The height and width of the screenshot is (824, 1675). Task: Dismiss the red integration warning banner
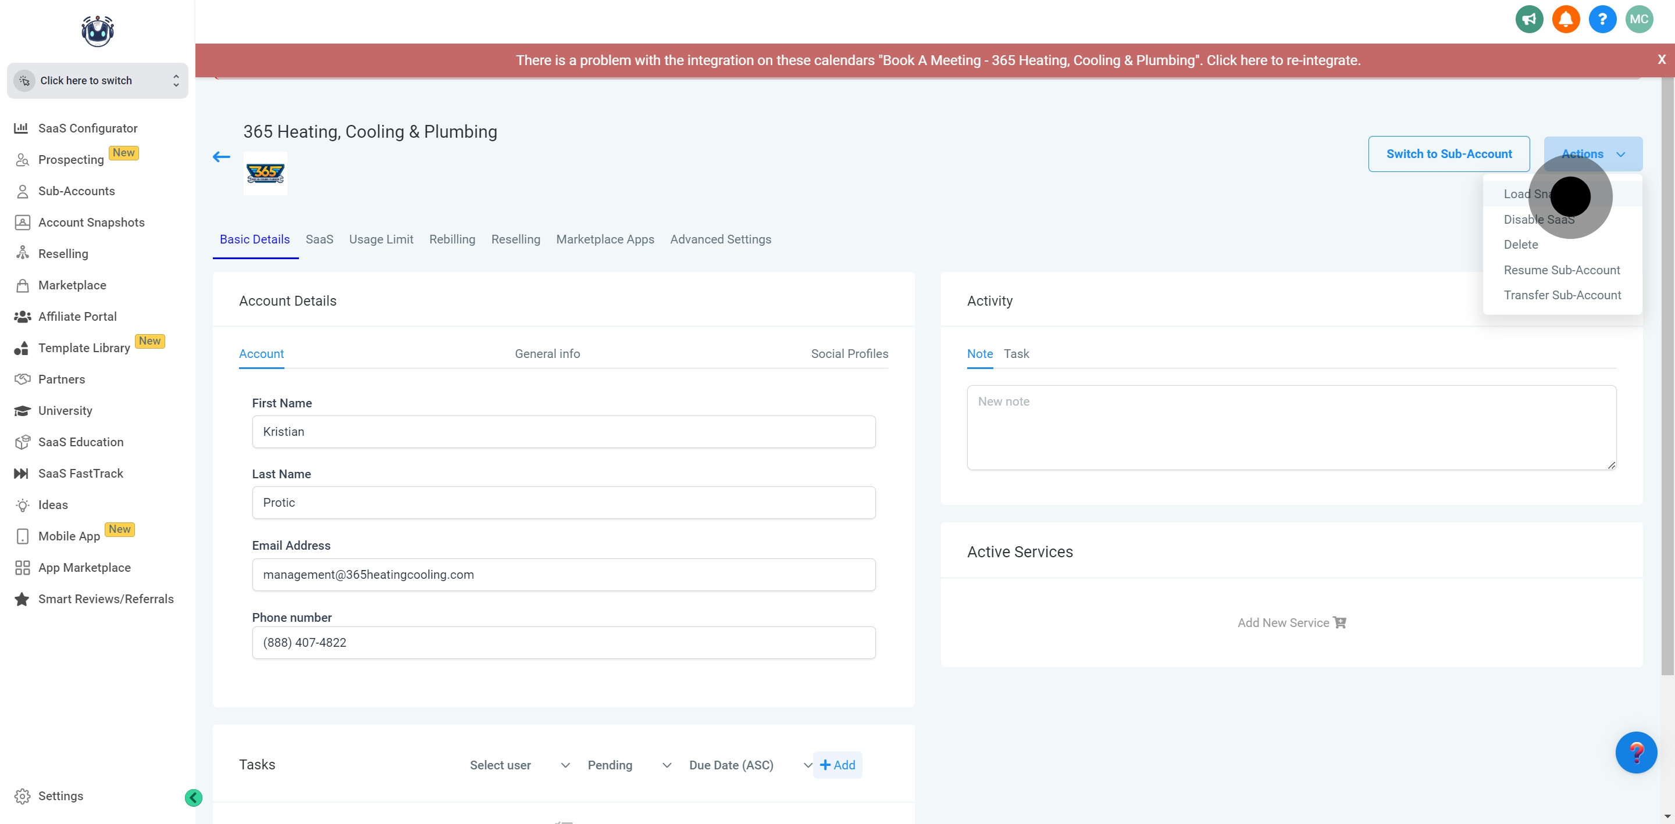tap(1662, 59)
